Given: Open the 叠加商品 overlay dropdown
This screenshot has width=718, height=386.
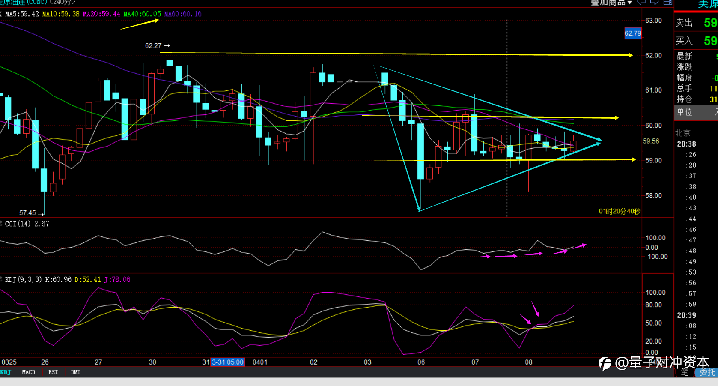Looking at the screenshot, I should pos(611,3).
